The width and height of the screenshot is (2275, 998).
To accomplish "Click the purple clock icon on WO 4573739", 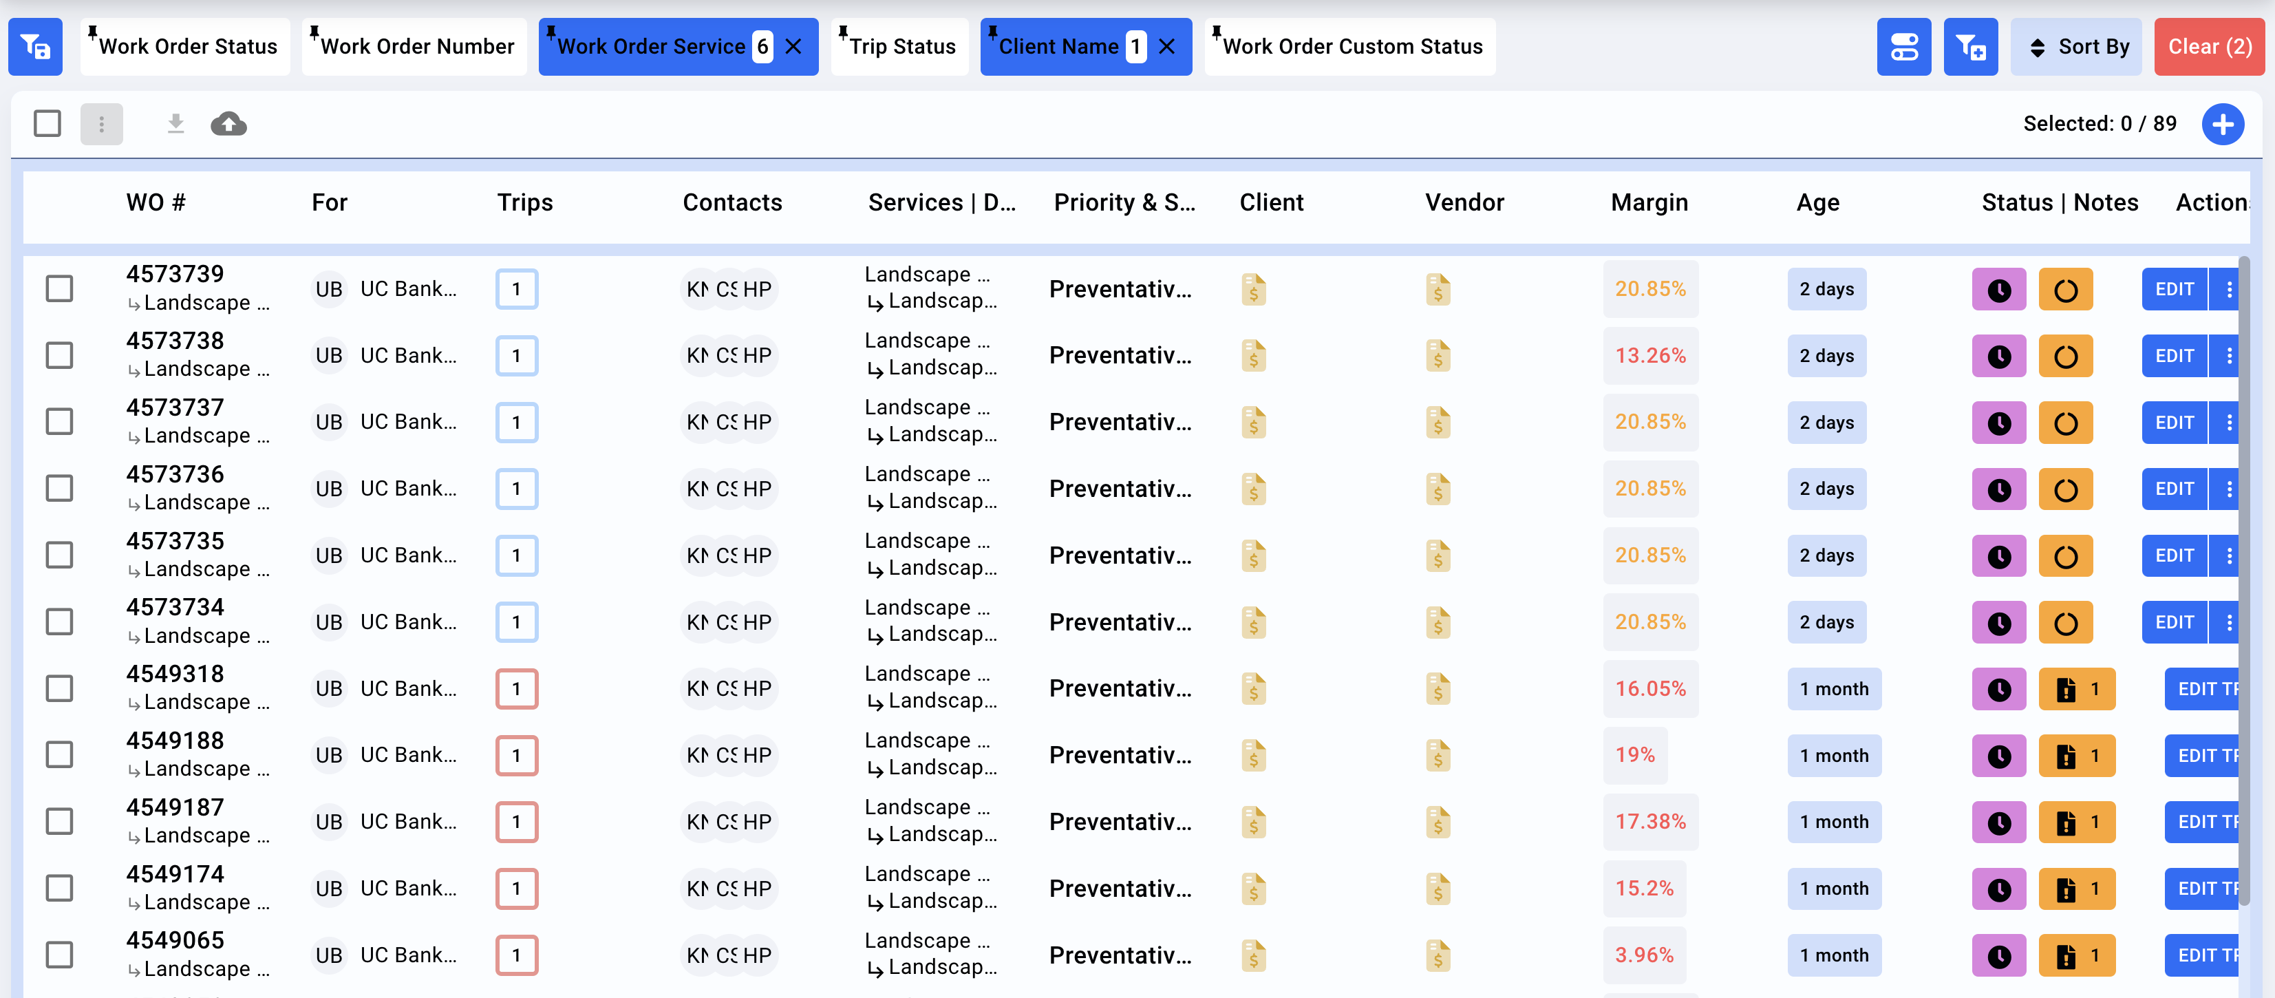I will click(x=2000, y=289).
